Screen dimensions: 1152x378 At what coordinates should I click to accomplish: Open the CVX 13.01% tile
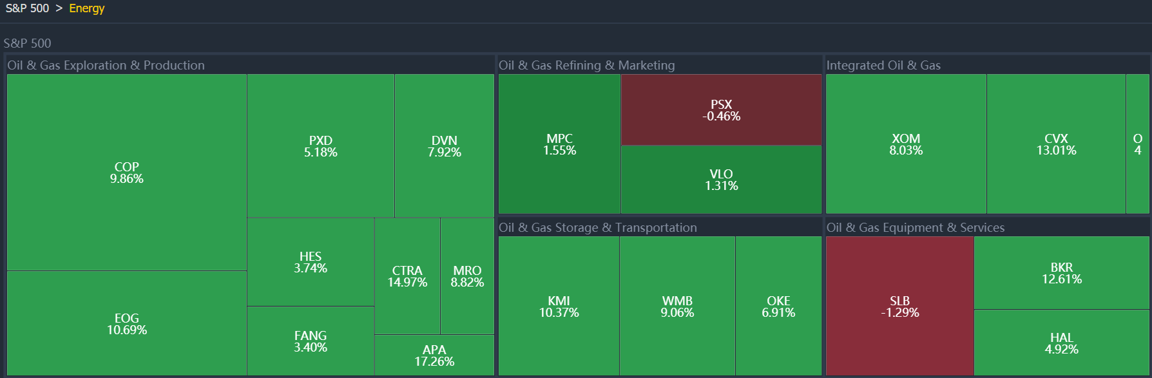(1055, 144)
